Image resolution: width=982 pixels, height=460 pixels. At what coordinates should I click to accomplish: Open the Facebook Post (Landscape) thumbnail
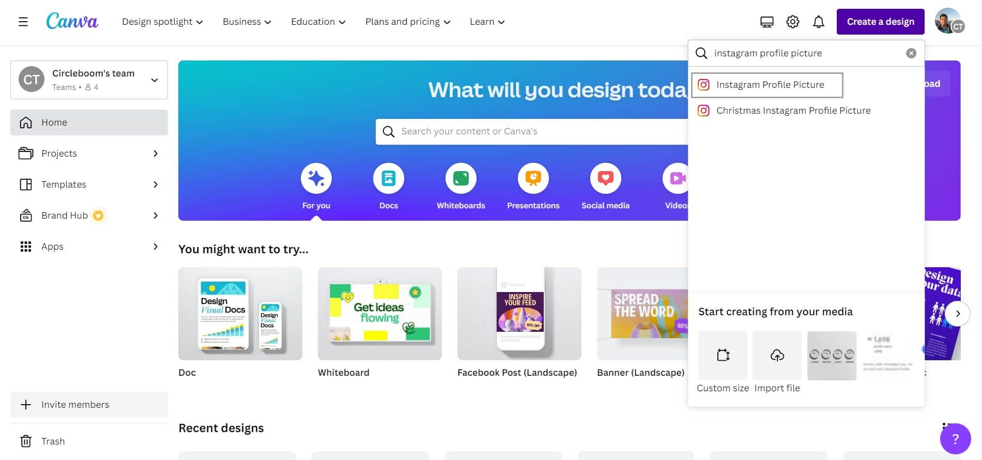pyautogui.click(x=519, y=314)
